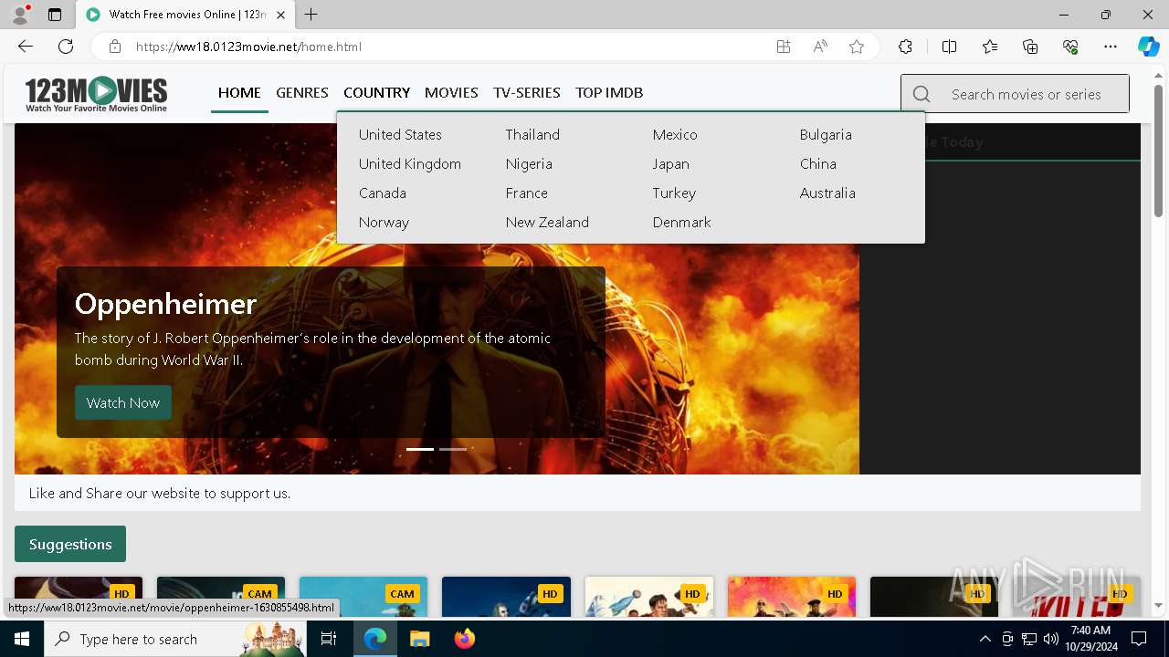Open the GENRES menu

click(302, 92)
